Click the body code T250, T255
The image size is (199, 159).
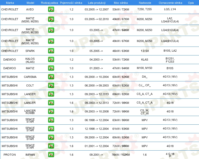point(145,9)
